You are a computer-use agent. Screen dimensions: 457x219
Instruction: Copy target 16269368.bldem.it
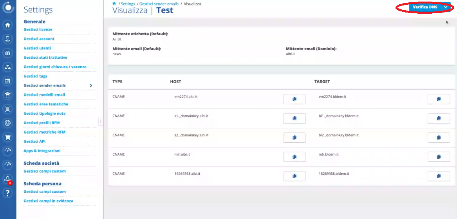click(x=439, y=176)
